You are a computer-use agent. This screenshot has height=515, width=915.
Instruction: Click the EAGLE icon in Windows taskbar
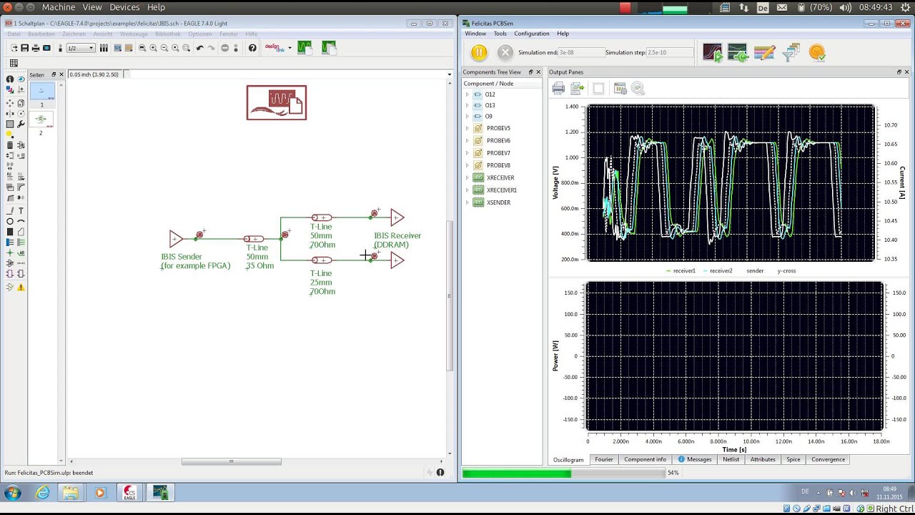[x=129, y=493]
